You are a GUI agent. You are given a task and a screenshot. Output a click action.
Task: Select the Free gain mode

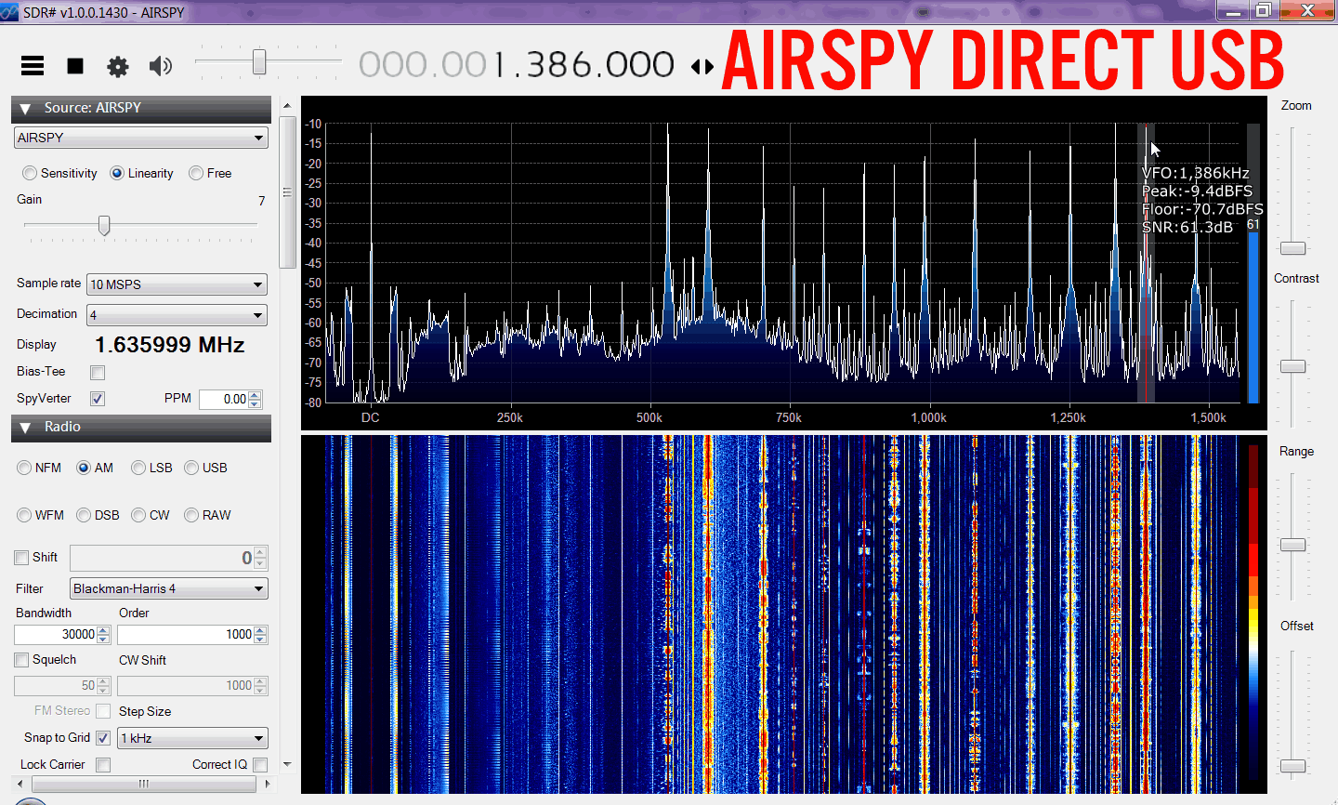click(x=196, y=173)
